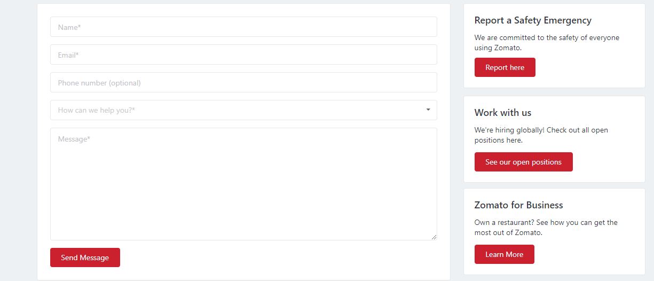
Task: Click the 'Own a restaurant?' description text
Action: click(546, 228)
